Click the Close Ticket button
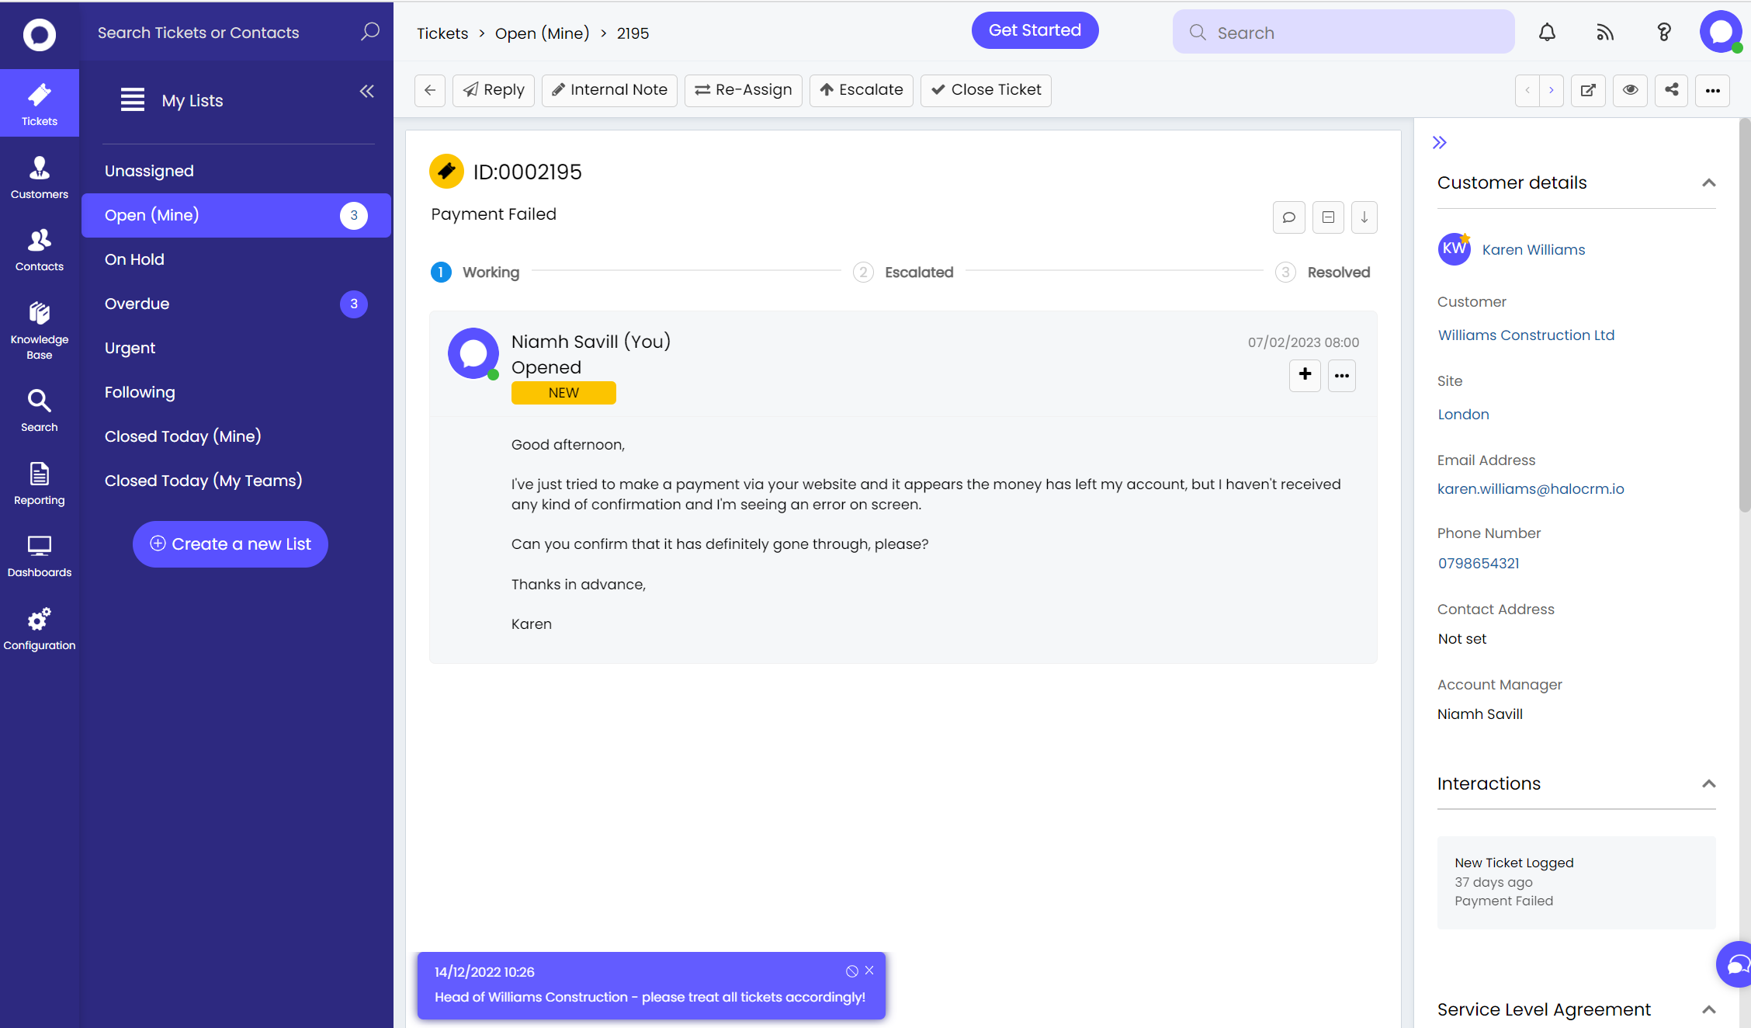The height and width of the screenshot is (1028, 1751). click(x=986, y=90)
